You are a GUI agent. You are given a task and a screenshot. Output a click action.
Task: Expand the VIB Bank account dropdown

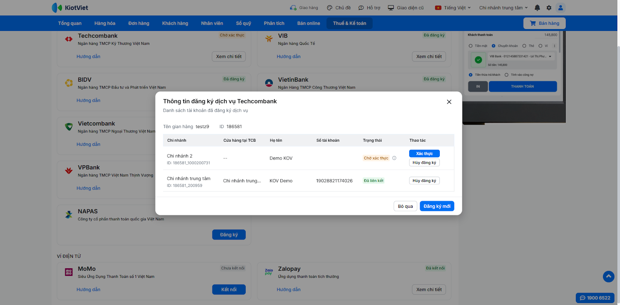(x=550, y=57)
